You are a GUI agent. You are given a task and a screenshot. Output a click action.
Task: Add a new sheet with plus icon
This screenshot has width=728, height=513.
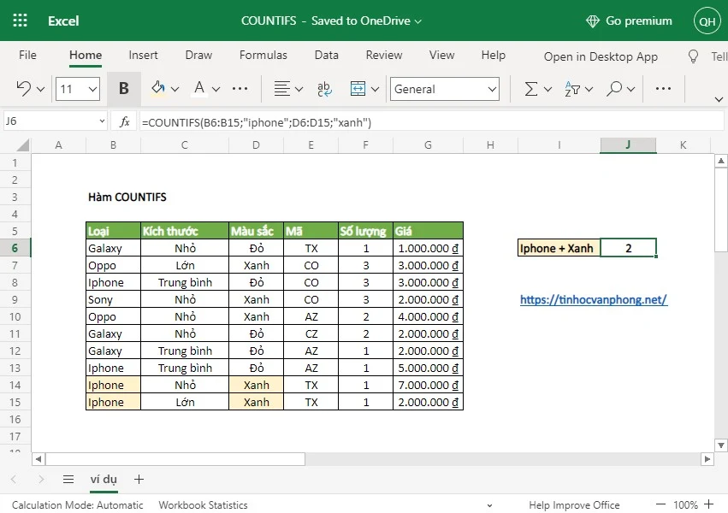pos(139,479)
